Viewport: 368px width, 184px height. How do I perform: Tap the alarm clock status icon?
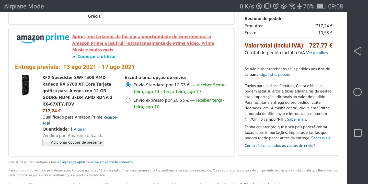pyautogui.click(x=275, y=6)
